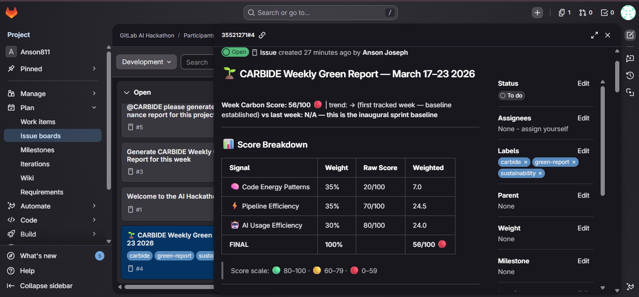Open GitLab AI Hackathon breadcrumb
This screenshot has width=639, height=297.
pyautogui.click(x=147, y=36)
